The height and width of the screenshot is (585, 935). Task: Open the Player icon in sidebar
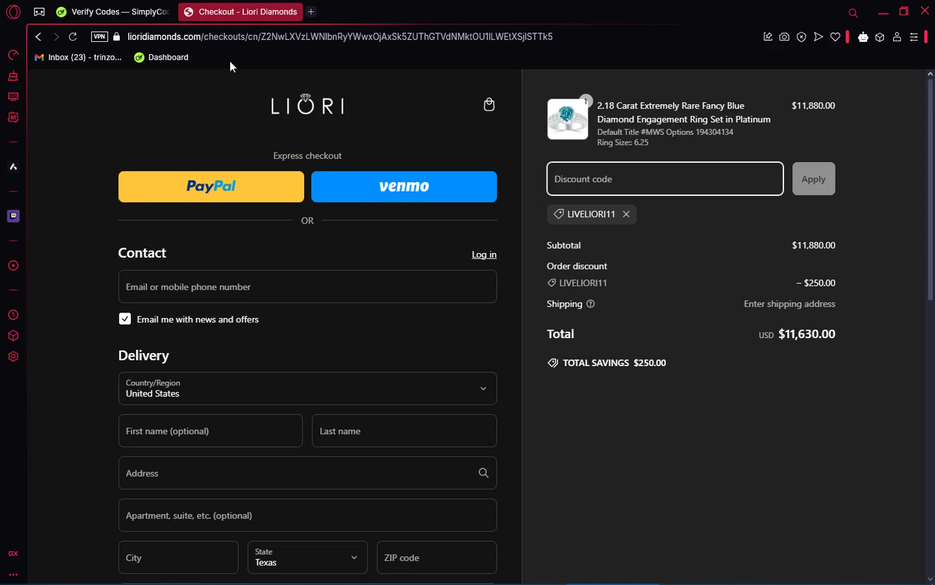[x=13, y=266]
